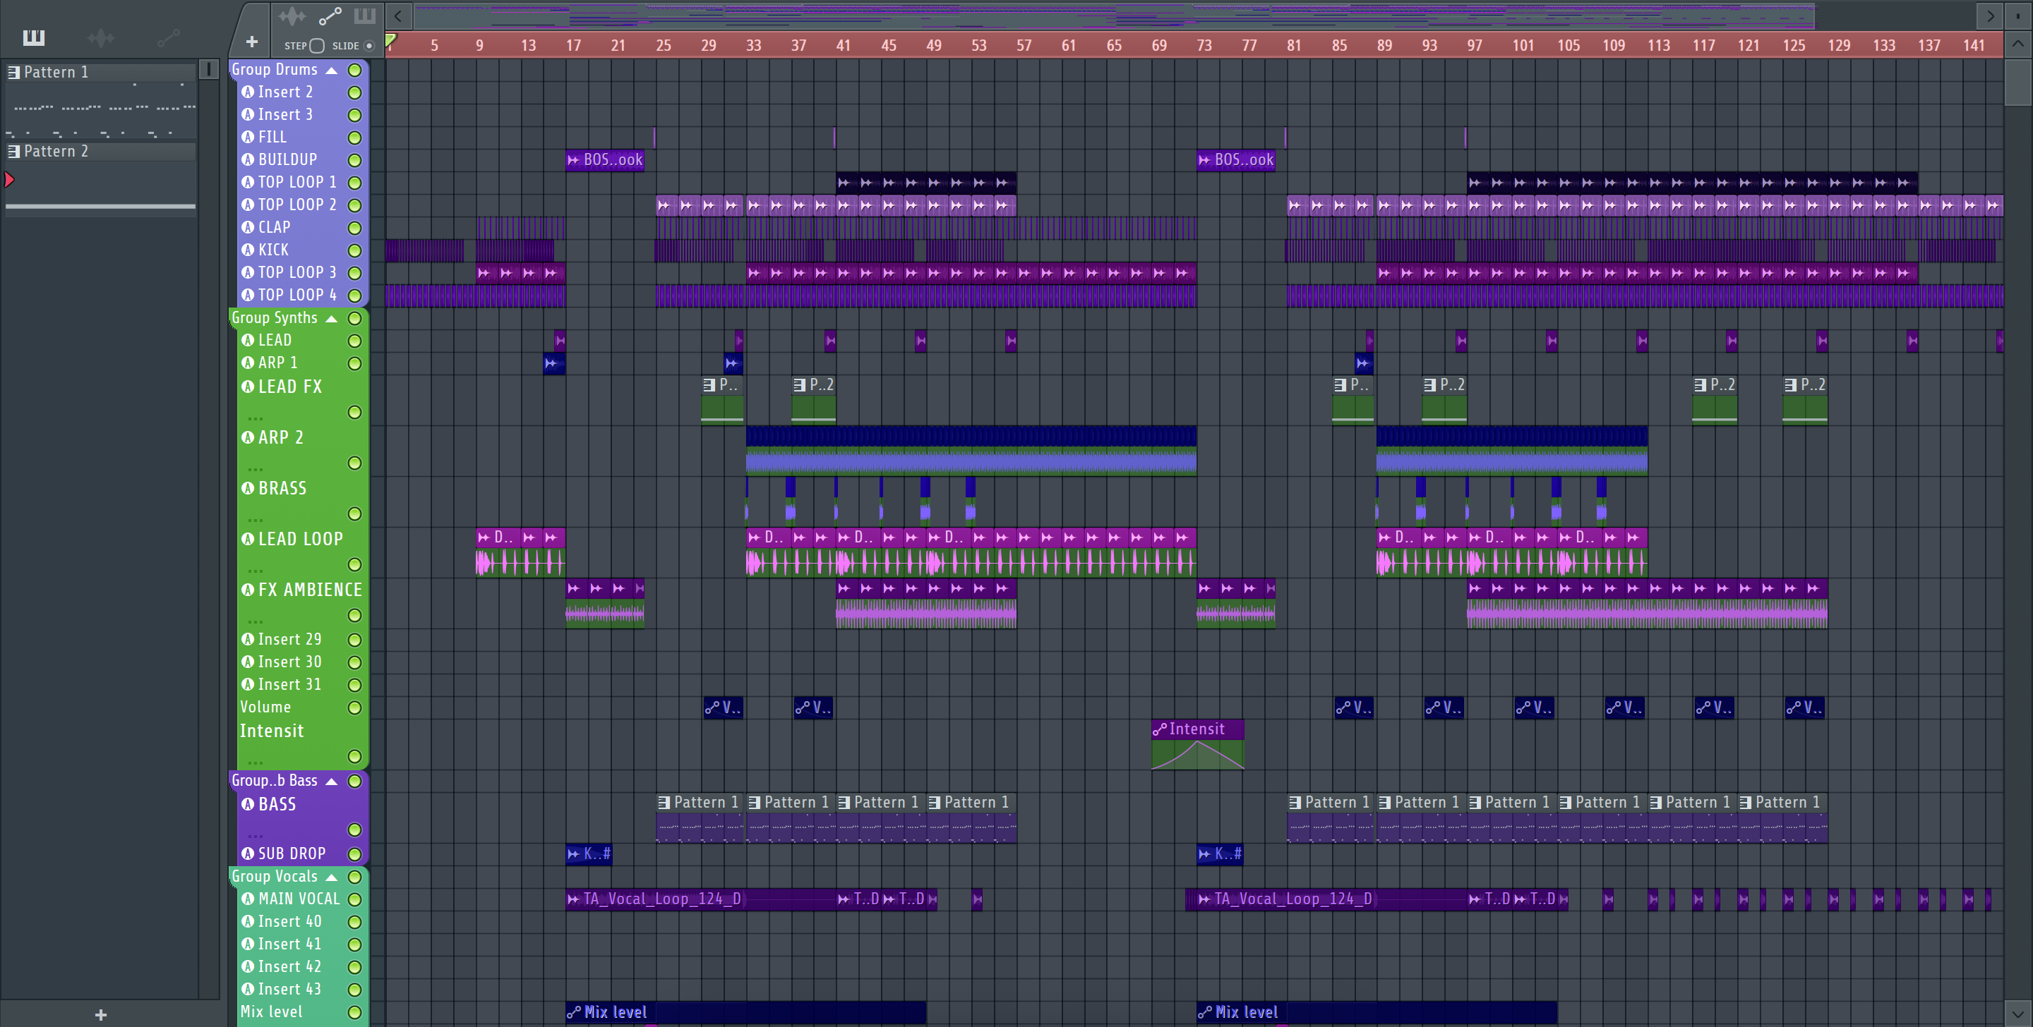This screenshot has width=2033, height=1027.
Task: Select the audio clips filter icon in picker
Action: 100,37
